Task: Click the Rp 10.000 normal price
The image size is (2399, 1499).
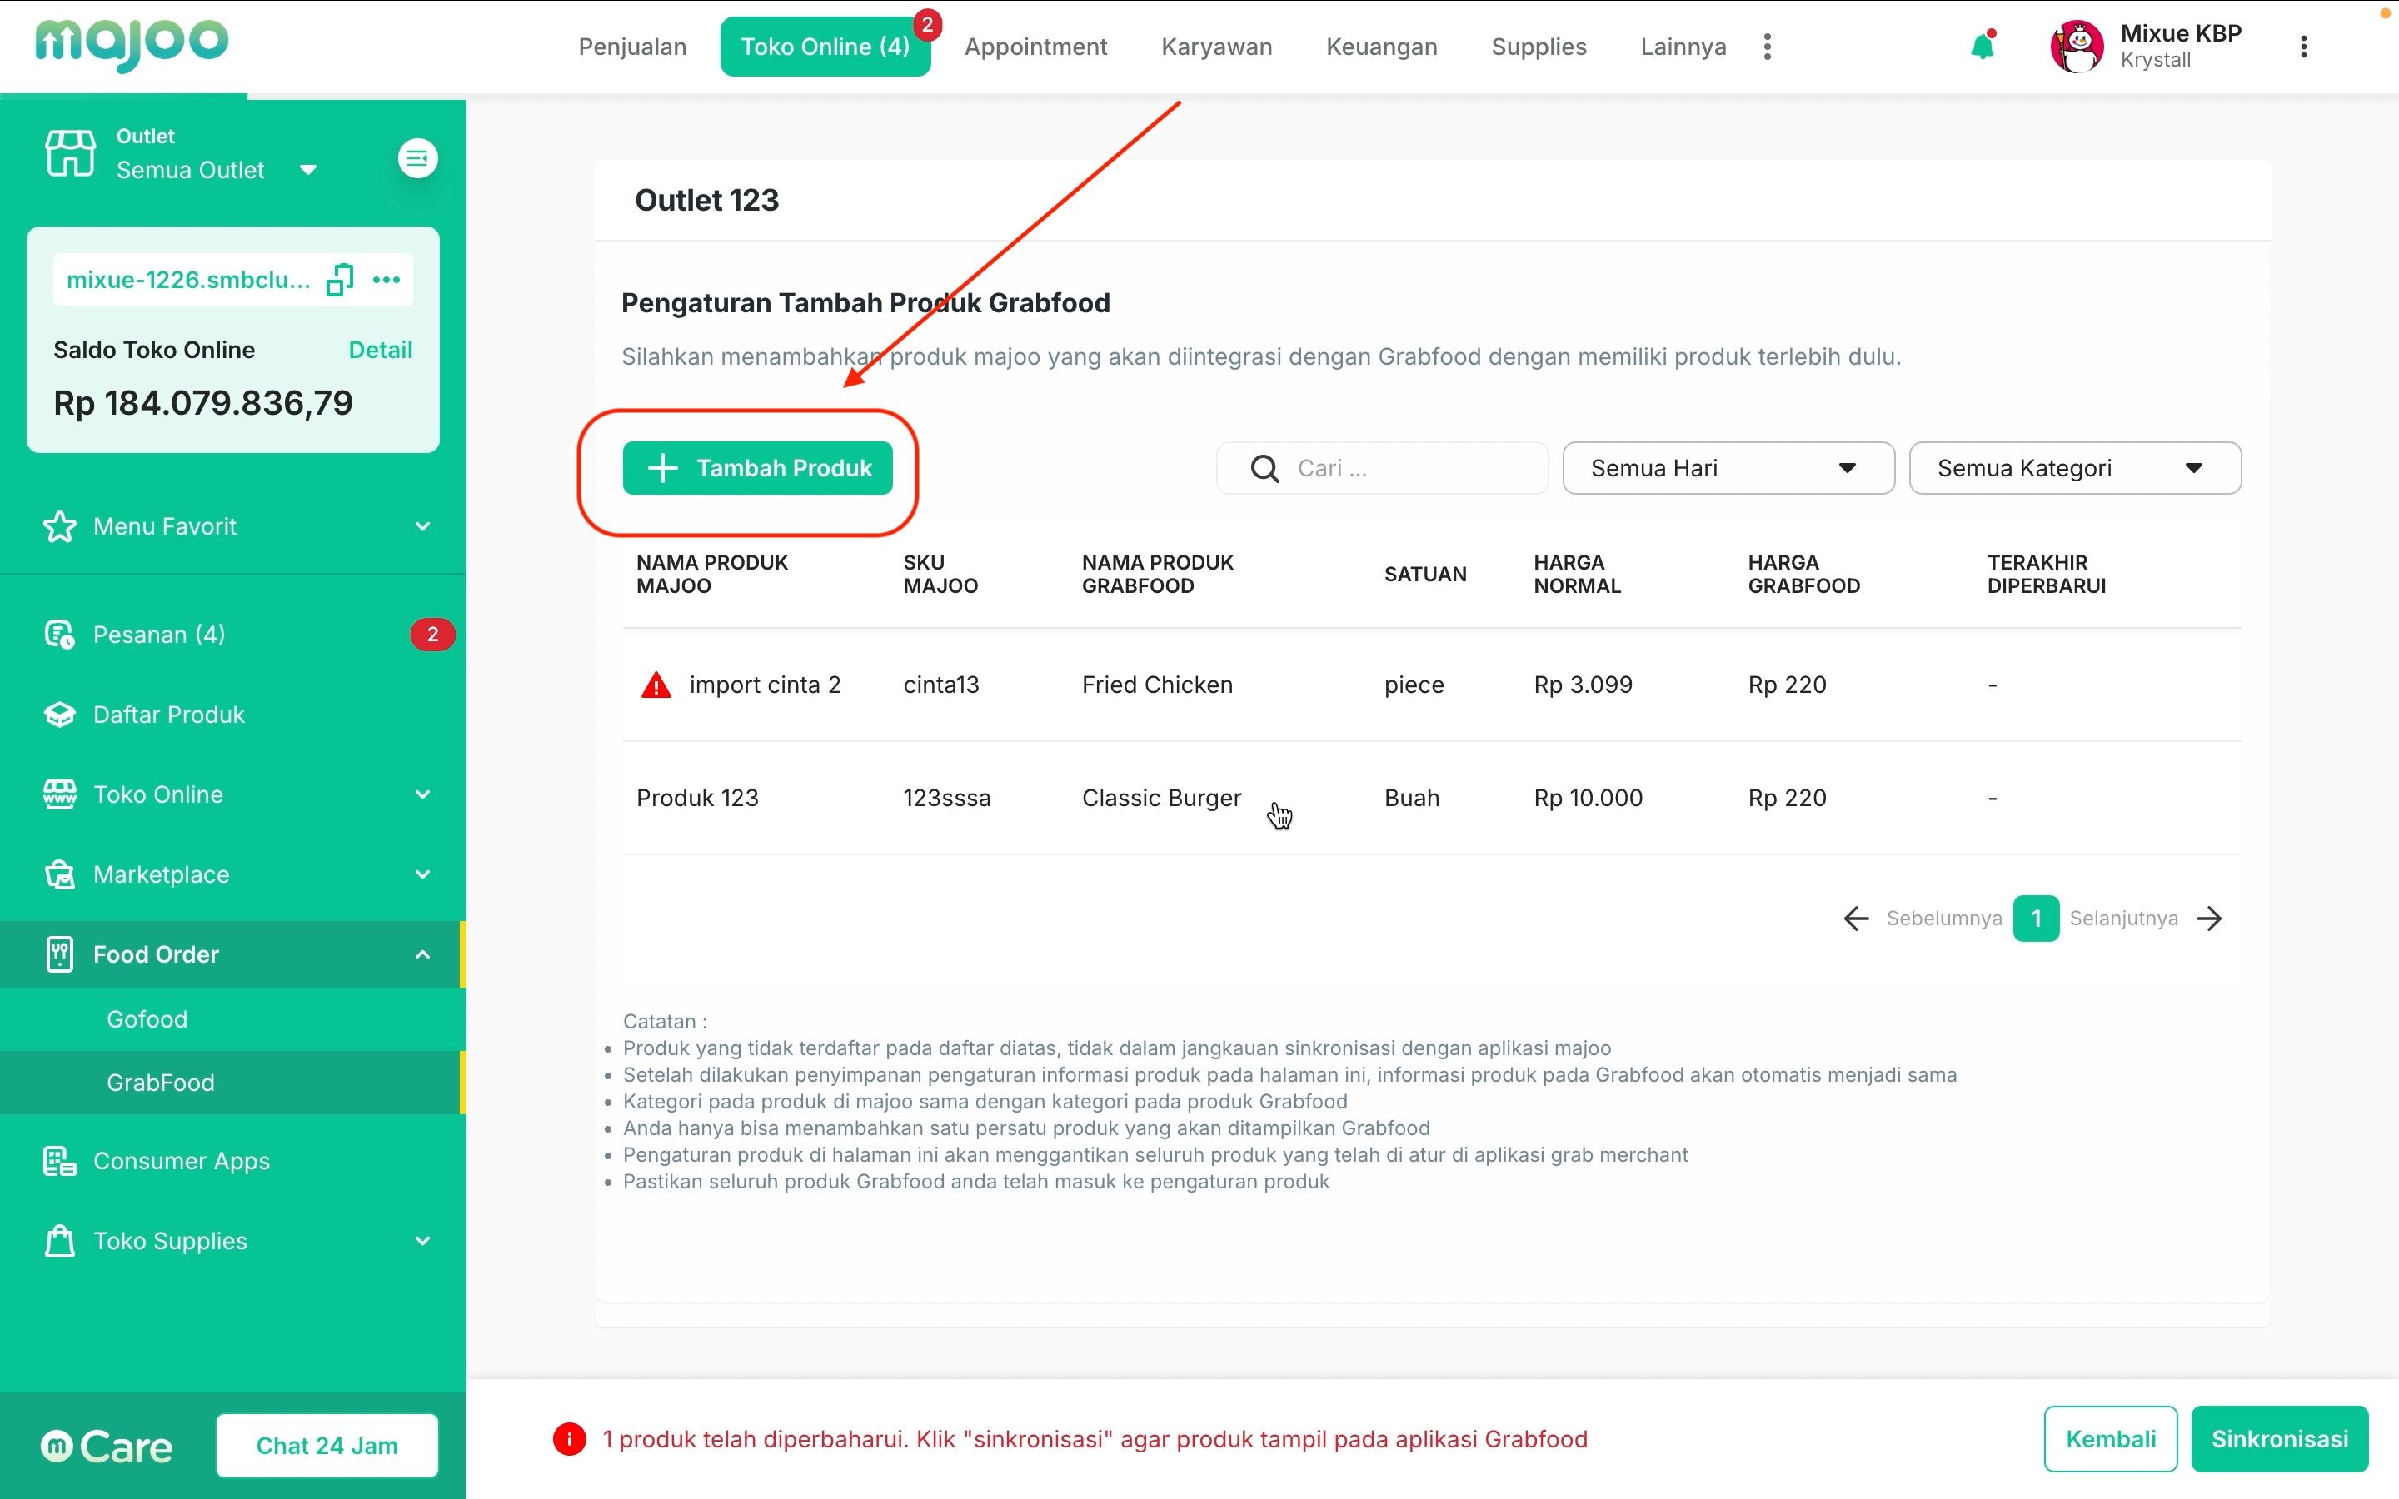Action: tap(1589, 798)
